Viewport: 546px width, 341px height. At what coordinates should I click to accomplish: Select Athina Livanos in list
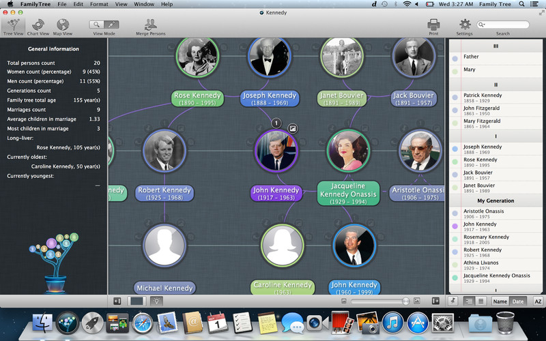click(496, 265)
